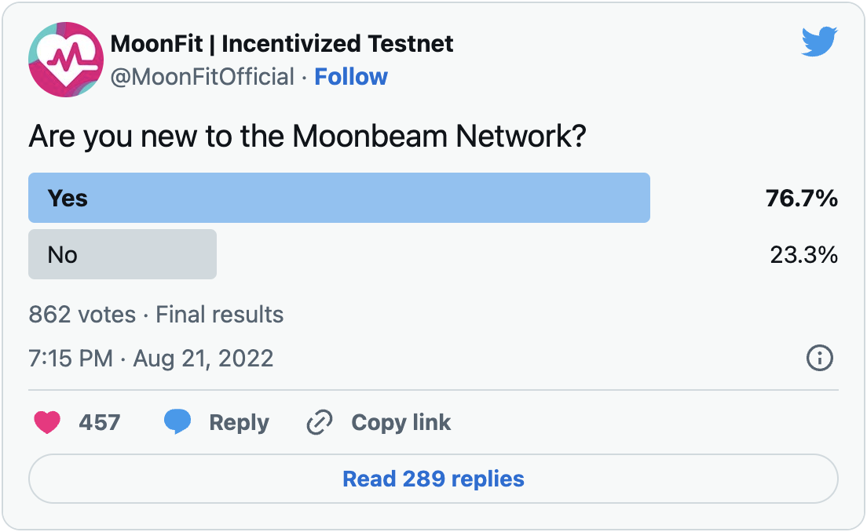This screenshot has height=532, width=867.
Task: Click the chain link copy icon
Action: (320, 423)
